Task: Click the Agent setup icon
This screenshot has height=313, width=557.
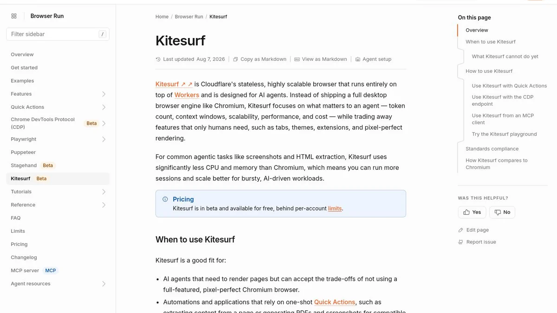Action: click(358, 59)
